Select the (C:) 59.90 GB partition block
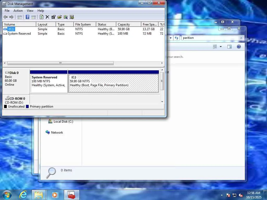This screenshot has width=267, height=200. [x=113, y=82]
